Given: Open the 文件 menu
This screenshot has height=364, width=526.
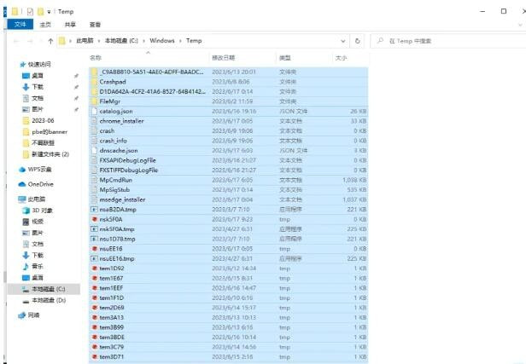Looking at the screenshot, I should 20,25.
